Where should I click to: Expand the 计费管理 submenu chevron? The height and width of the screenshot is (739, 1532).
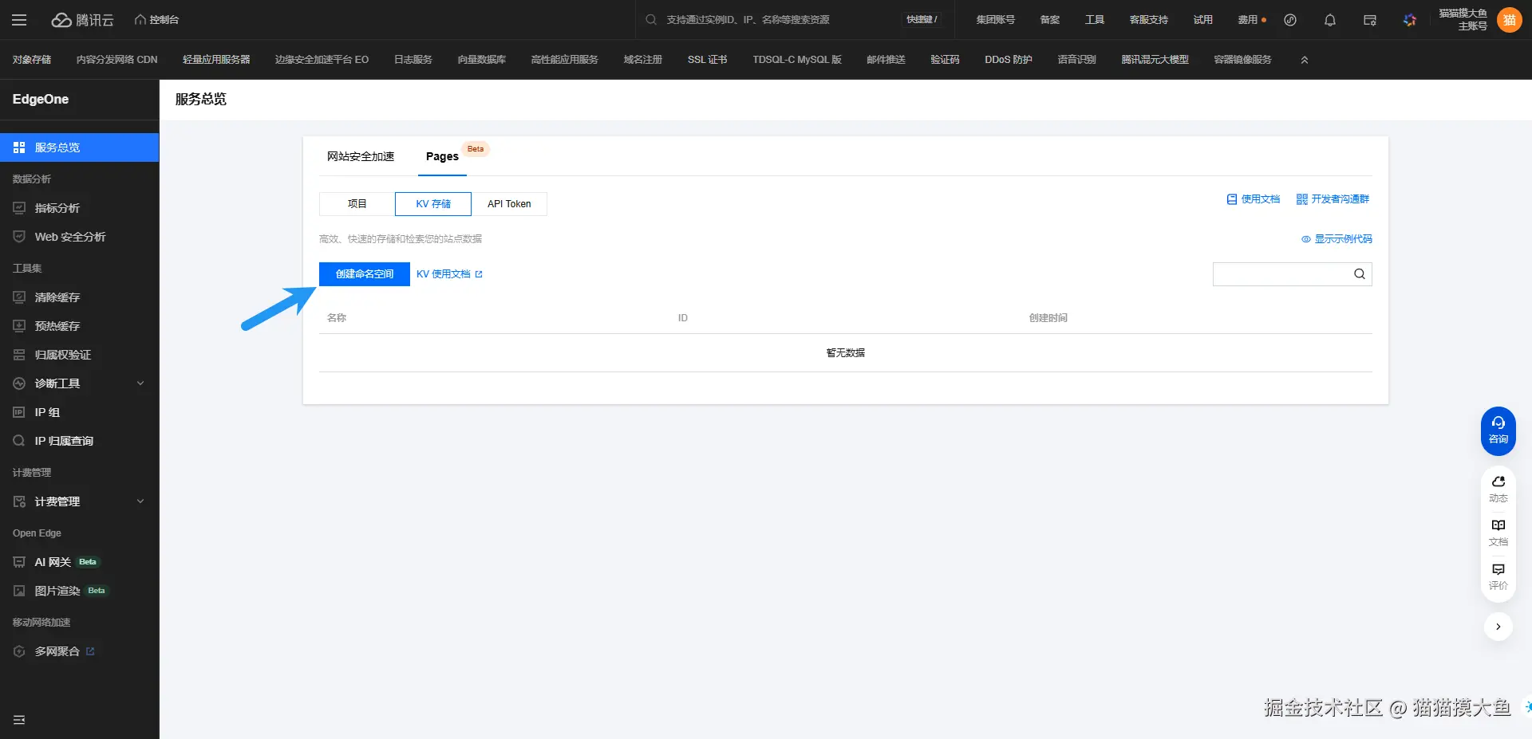click(x=140, y=501)
